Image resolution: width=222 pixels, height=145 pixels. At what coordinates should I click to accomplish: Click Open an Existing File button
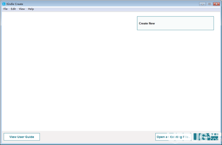173,137
